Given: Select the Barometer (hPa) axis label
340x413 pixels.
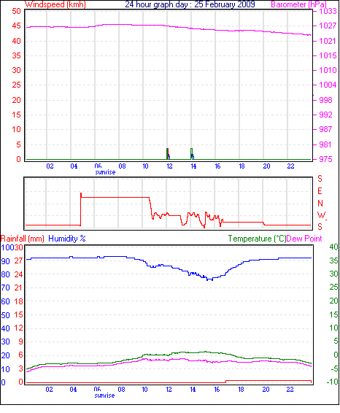Looking at the screenshot, I should pyautogui.click(x=298, y=4).
